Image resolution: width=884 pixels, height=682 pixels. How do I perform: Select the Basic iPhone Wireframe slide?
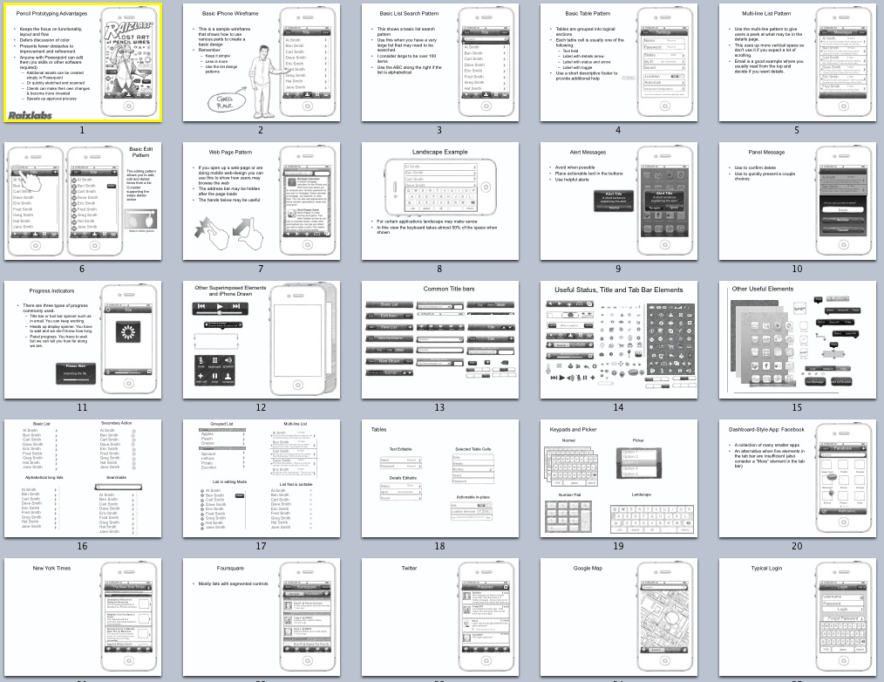(262, 62)
